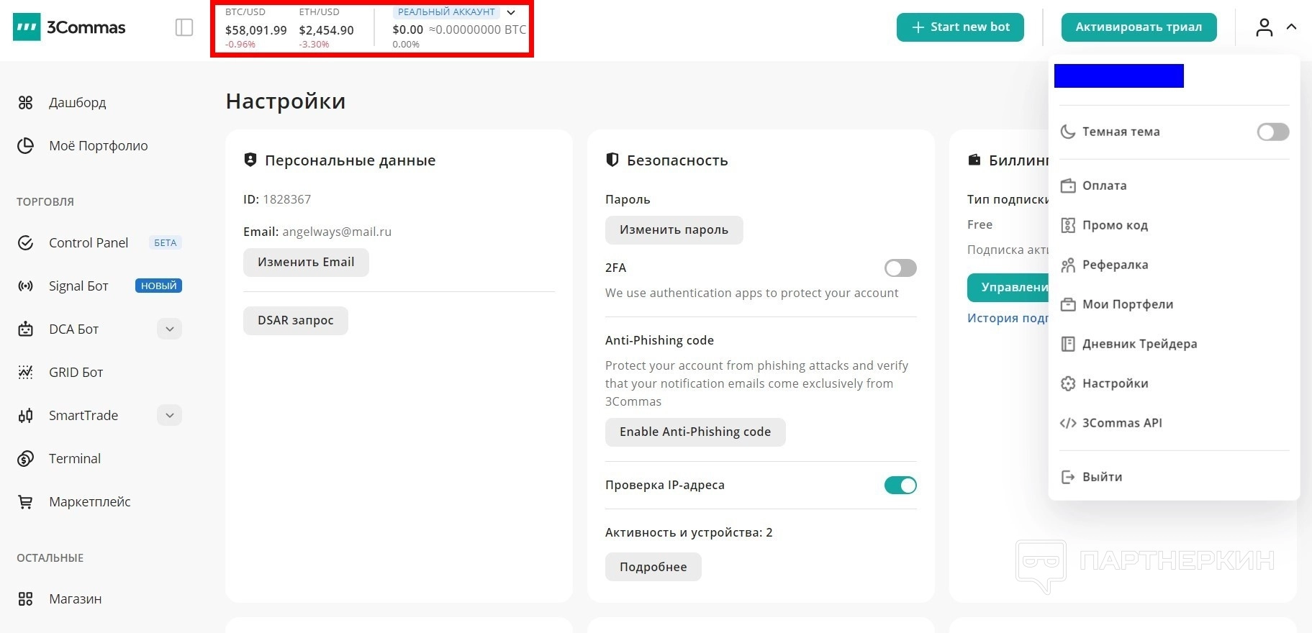Expand the SmartTrade submenu chevron
Viewport: 1312px width, 633px height.
point(169,416)
